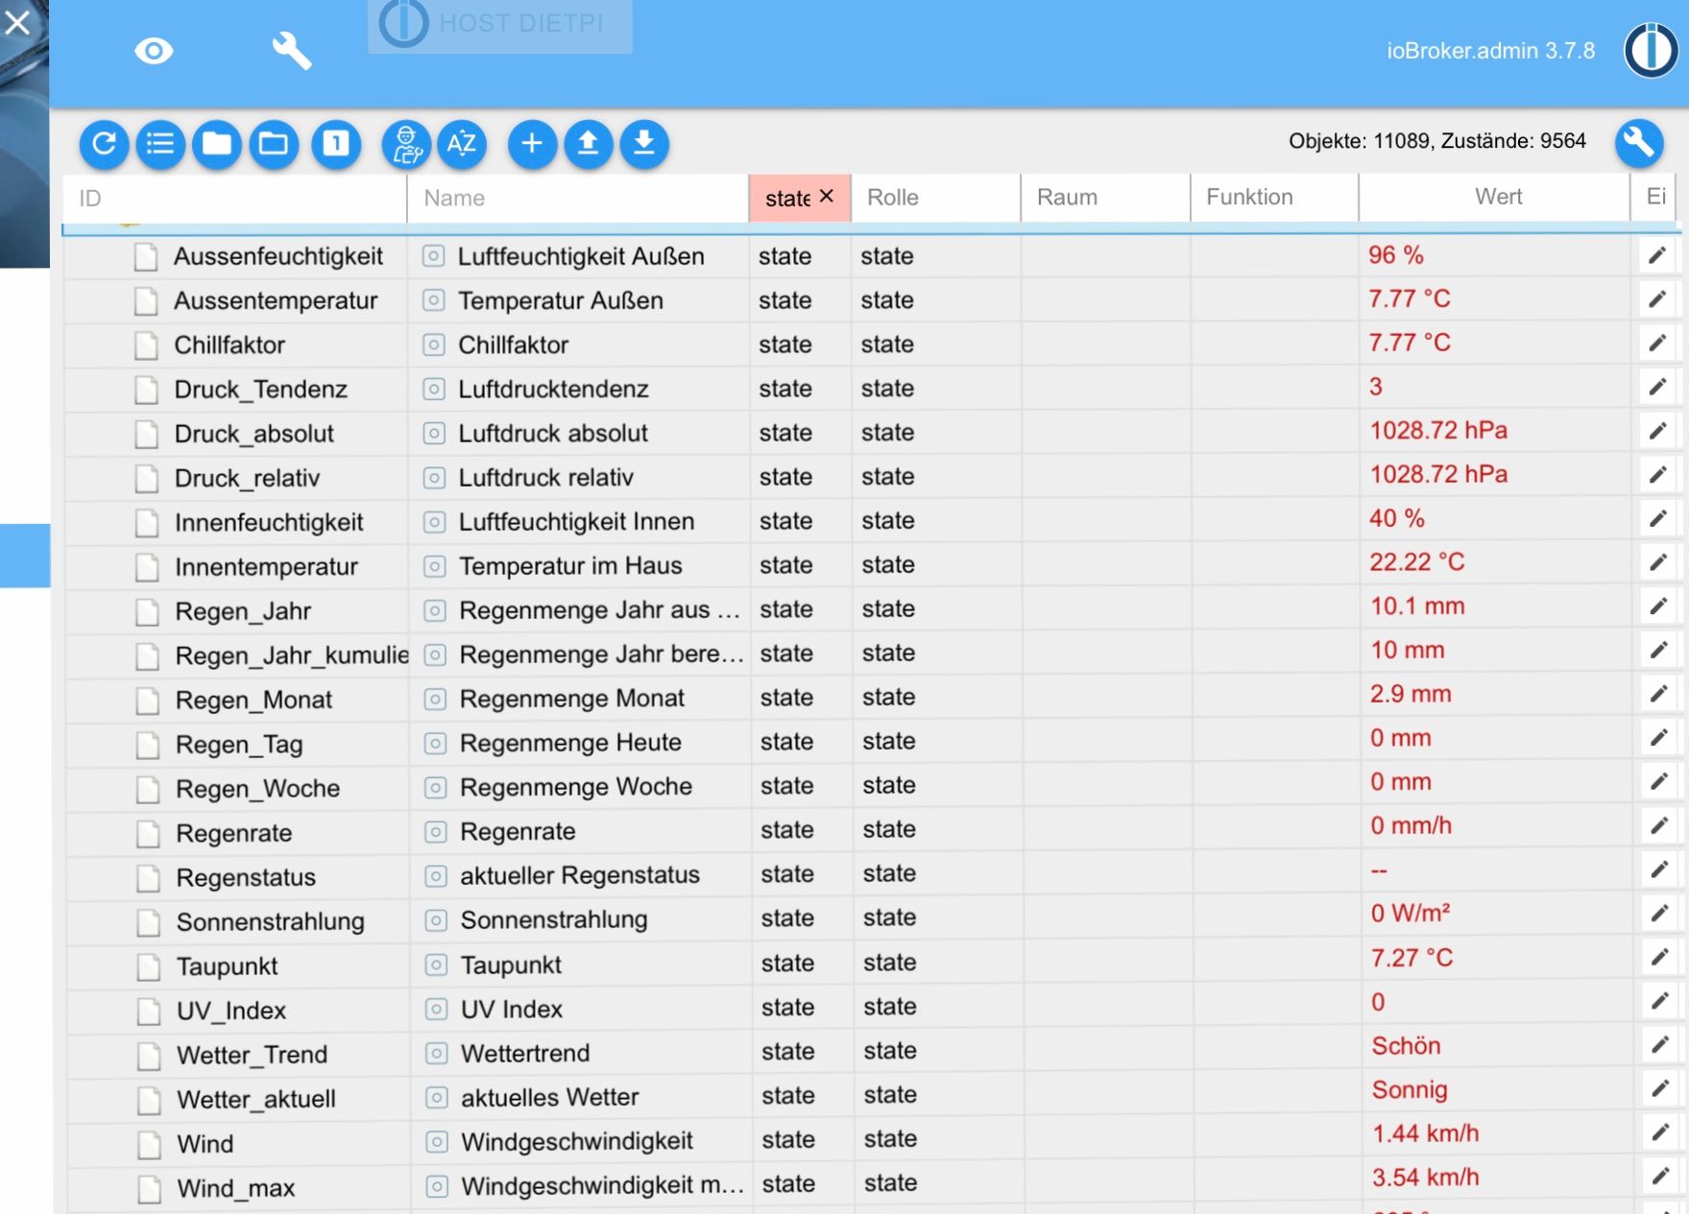Clear the state type filter

(x=827, y=196)
